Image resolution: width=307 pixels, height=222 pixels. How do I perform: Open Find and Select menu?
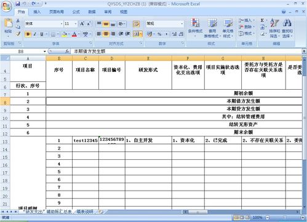tap(287, 28)
